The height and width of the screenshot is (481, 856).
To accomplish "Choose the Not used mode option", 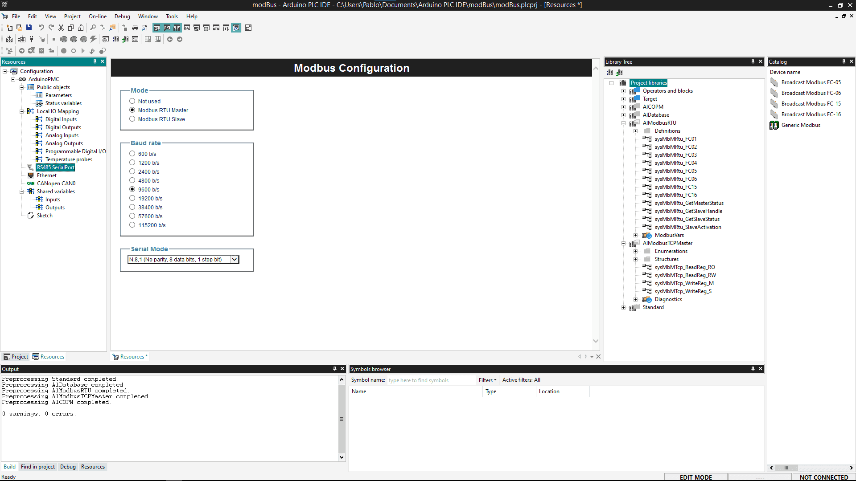I will 132,101.
